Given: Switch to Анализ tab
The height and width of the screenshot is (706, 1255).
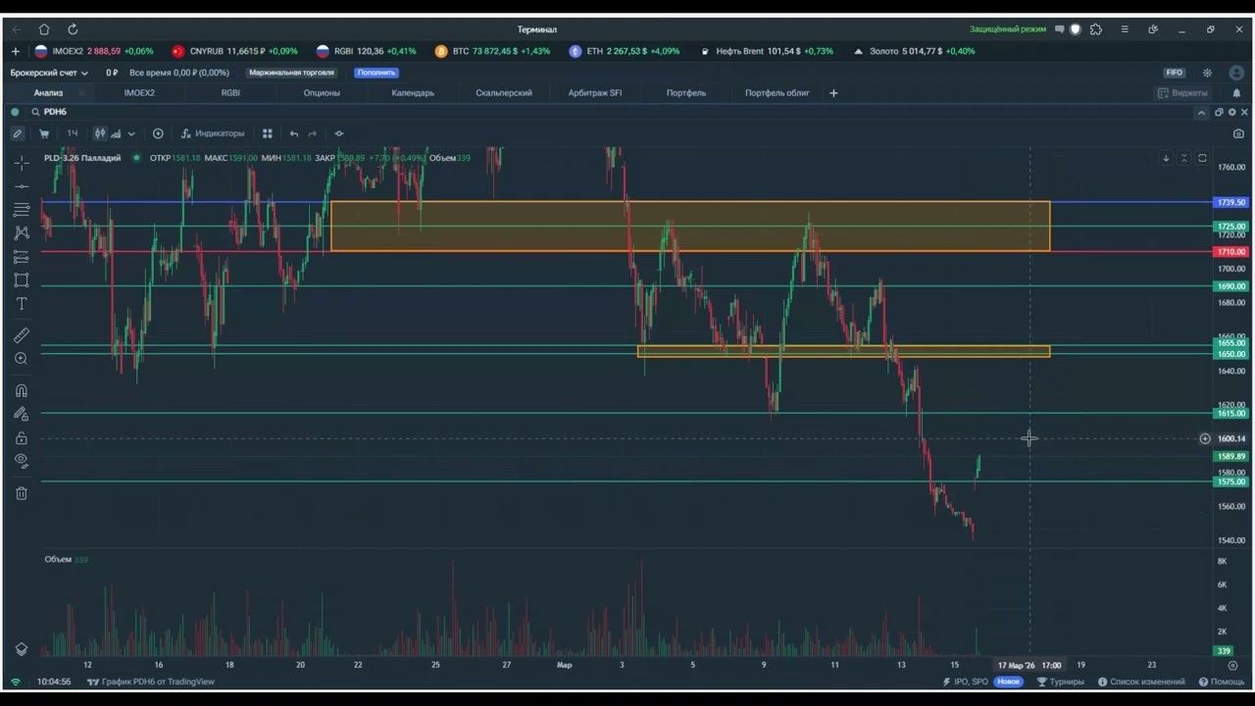Looking at the screenshot, I should pos(48,93).
